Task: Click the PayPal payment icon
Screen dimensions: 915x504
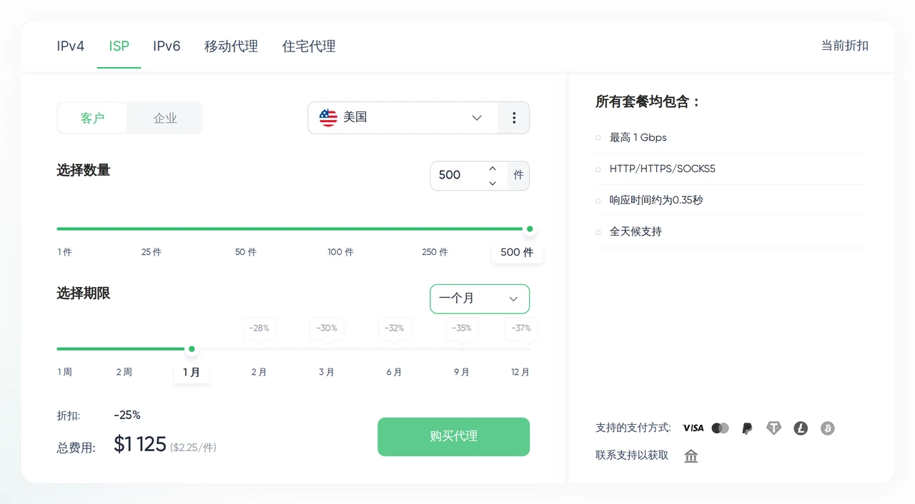Action: (x=747, y=428)
